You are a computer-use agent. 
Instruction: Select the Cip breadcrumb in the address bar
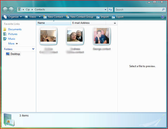pos(28,9)
